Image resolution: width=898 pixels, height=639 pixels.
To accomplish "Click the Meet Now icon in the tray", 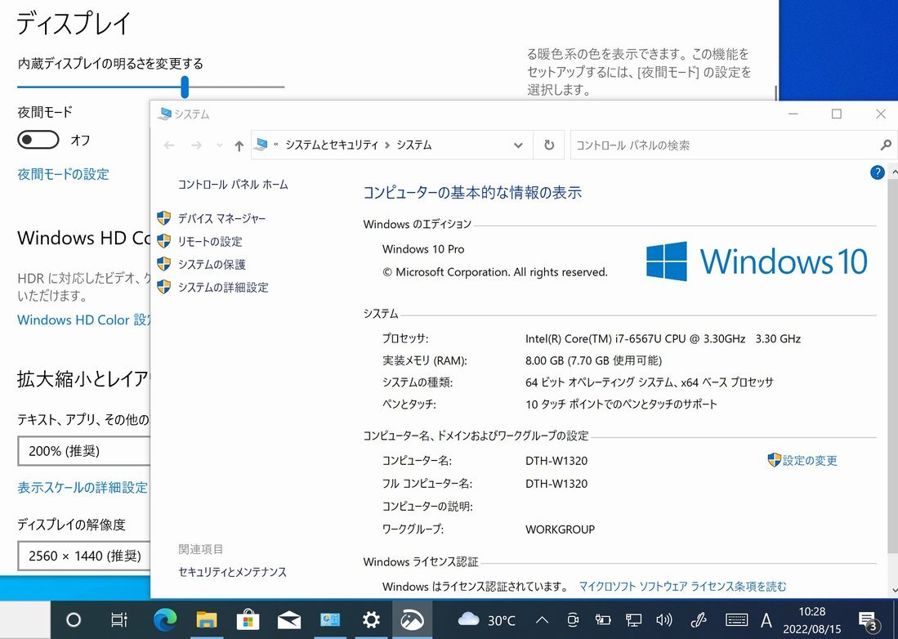I will pos(572,619).
